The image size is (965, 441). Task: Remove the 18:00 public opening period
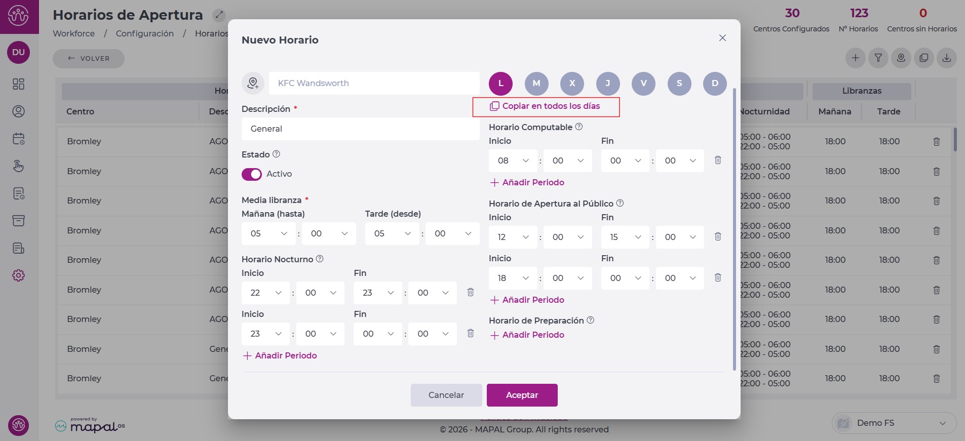click(718, 277)
